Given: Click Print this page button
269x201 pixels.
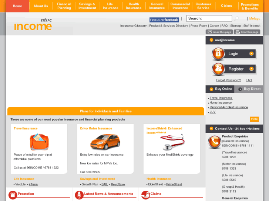Looking at the screenshot, I should (x=247, y=32).
